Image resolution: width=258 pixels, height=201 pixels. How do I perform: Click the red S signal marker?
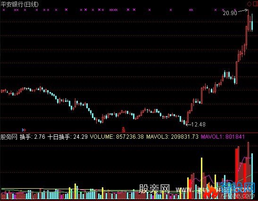124,130
